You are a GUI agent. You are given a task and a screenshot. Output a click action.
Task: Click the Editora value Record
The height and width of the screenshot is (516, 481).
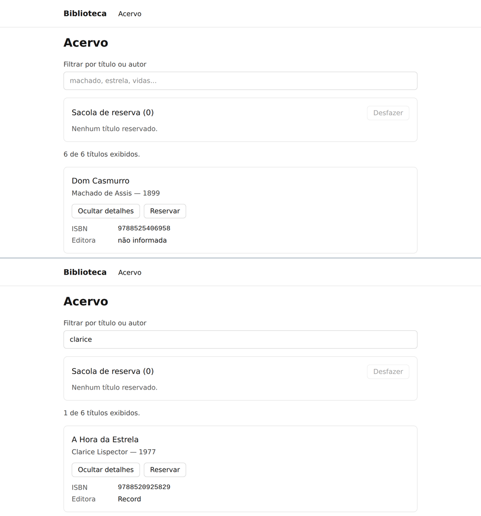(x=129, y=499)
